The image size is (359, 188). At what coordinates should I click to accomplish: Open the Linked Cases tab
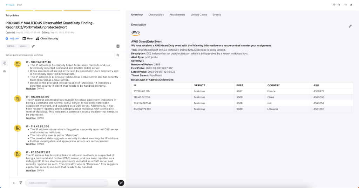pyautogui.click(x=199, y=15)
